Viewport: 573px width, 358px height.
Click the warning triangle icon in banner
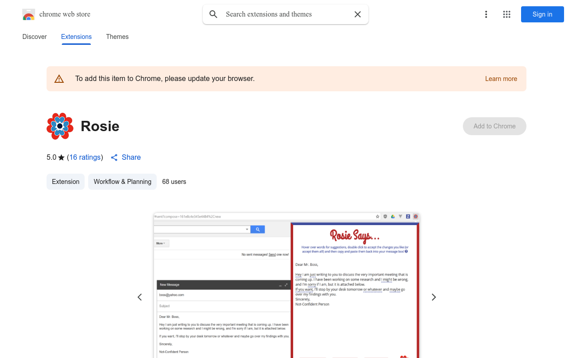coord(59,79)
